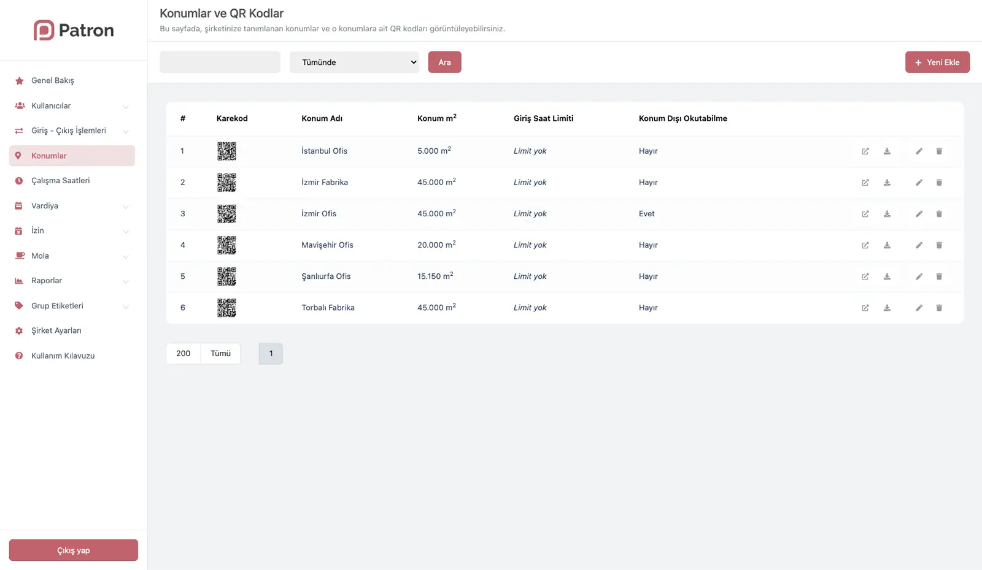The image size is (982, 570).
Task: Expand the Vardiya submenu chevron
Action: (126, 207)
